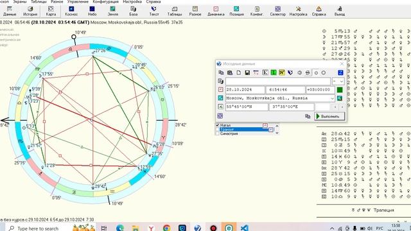This screenshot has height=231, width=411.
Task: Click the save (floppy disk) icon in dialog
Action: [247, 73]
